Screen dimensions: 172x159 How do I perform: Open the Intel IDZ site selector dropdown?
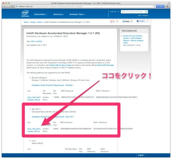(115, 11)
